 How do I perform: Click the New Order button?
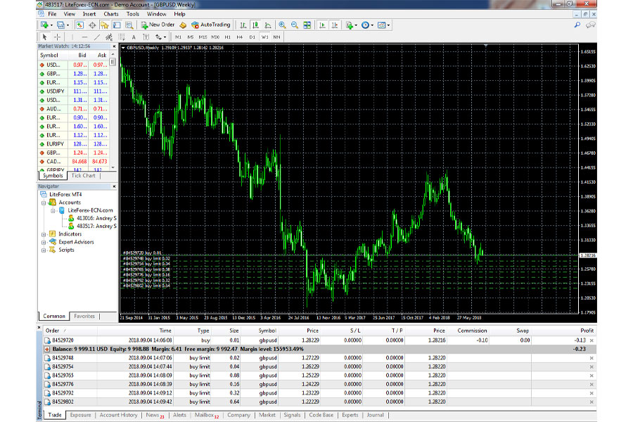158,25
